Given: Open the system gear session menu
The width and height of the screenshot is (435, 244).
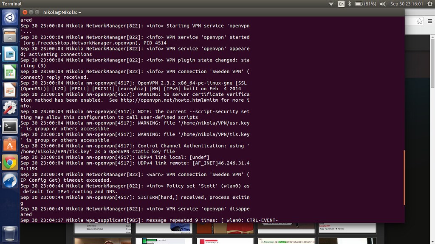Looking at the screenshot, I should click(x=430, y=4).
